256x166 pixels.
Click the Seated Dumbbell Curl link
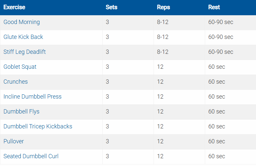pyautogui.click(x=31, y=157)
